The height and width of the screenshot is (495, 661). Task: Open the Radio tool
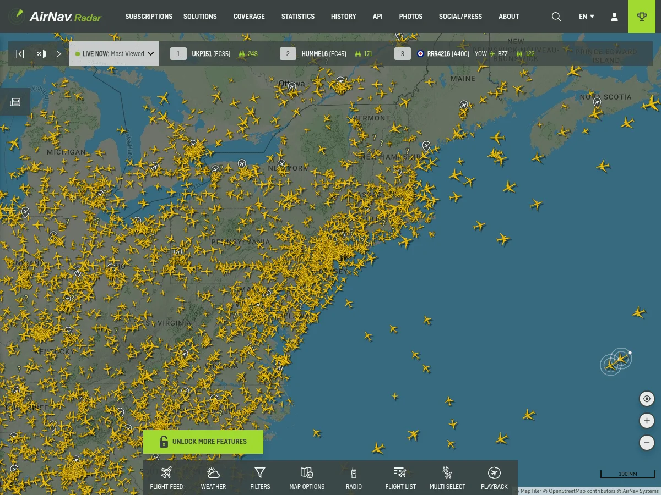coord(354,478)
